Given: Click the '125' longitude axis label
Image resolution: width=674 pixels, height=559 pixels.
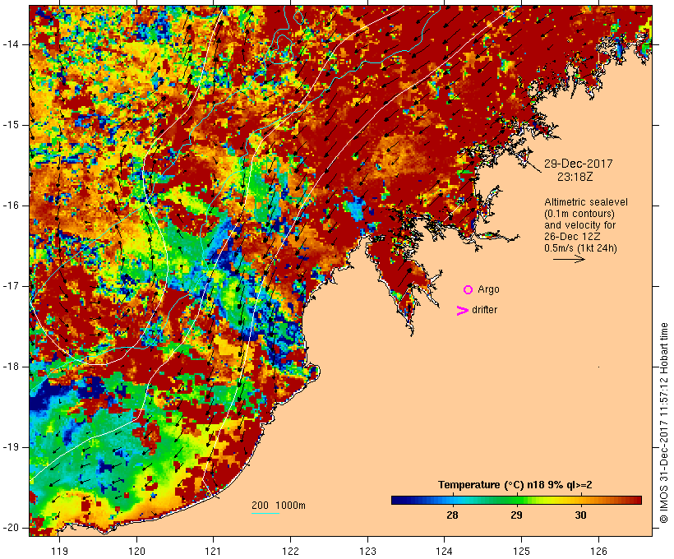Looking at the screenshot, I should tap(521, 551).
